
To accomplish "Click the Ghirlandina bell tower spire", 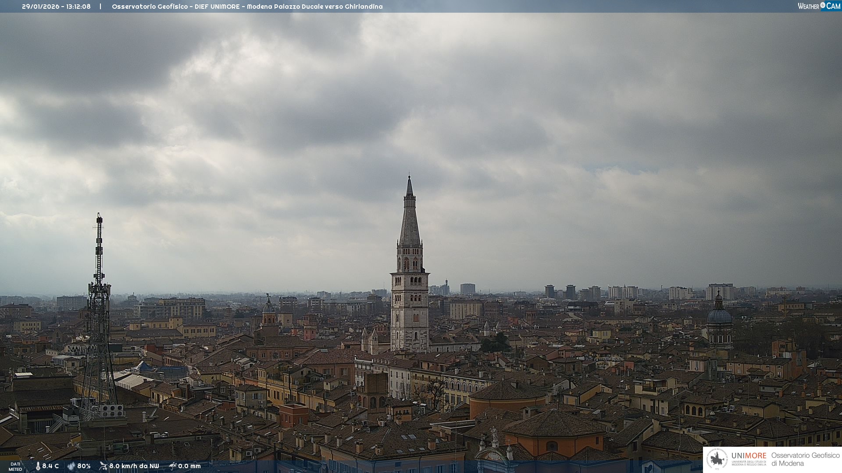I will pyautogui.click(x=410, y=219).
